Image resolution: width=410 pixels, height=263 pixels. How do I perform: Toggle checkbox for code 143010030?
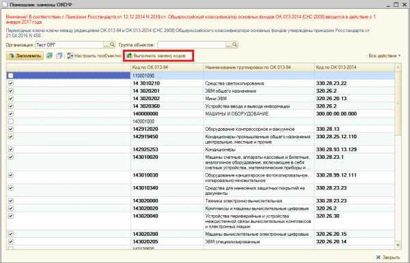click(10, 175)
